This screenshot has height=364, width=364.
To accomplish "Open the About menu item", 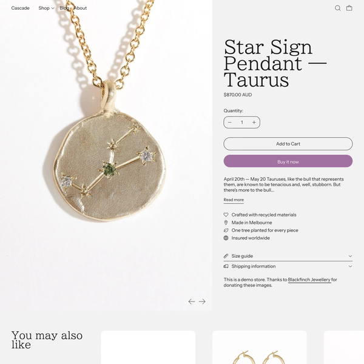I will [x=80, y=8].
